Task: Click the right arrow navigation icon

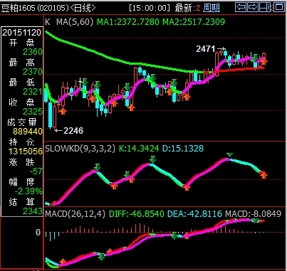Action: coord(253,7)
